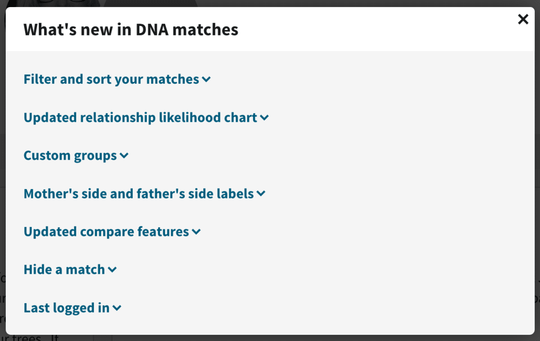Click the Custom groups heading text
This screenshot has width=540, height=341.
(x=70, y=155)
